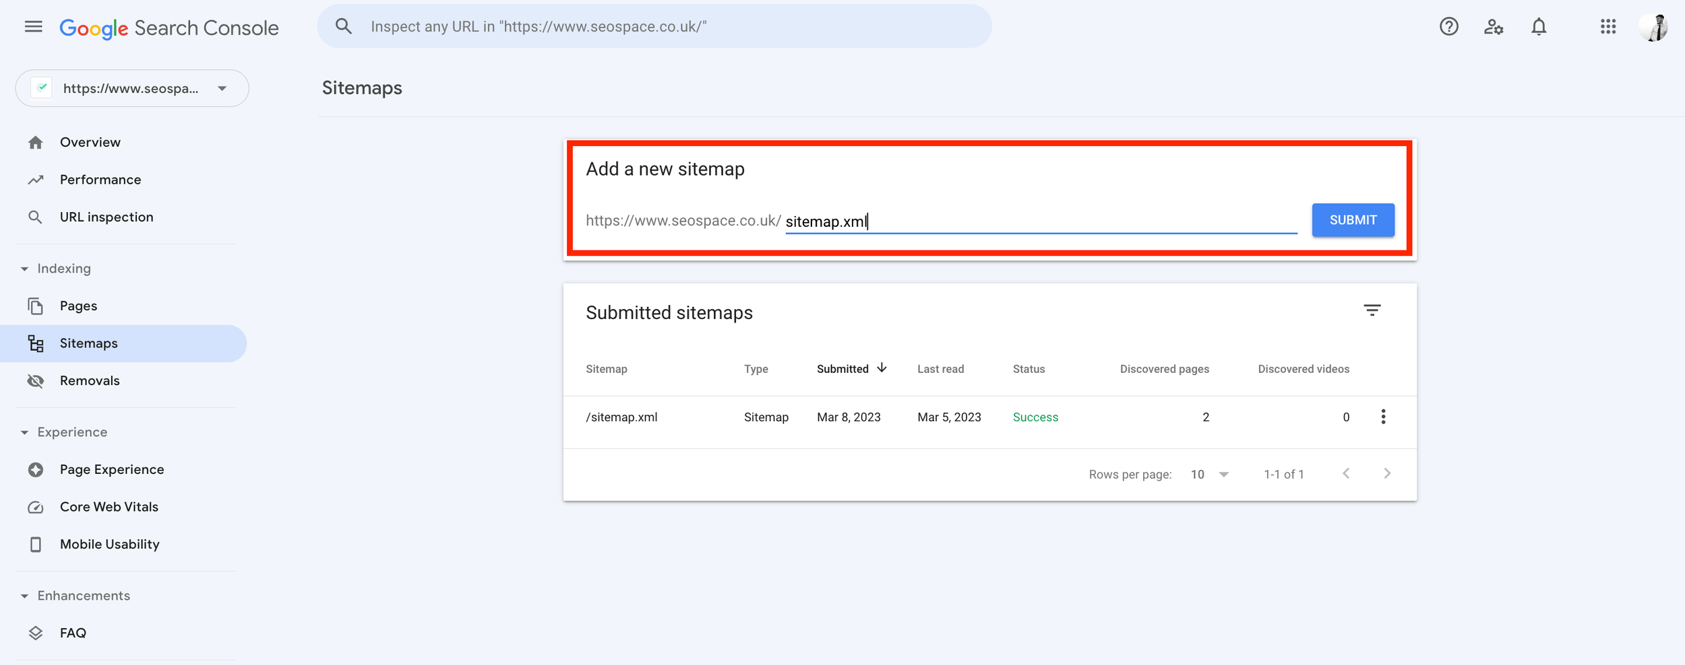Click the URL inspection magnifier icon
1685x665 pixels.
[x=36, y=217]
